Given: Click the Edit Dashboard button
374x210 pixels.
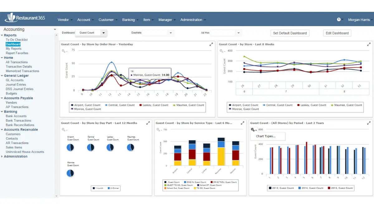Looking at the screenshot, I should coord(337,33).
